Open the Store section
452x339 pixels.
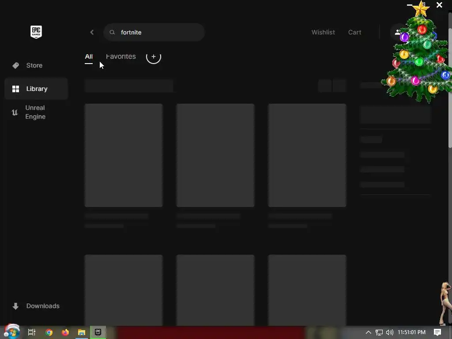[36, 65]
